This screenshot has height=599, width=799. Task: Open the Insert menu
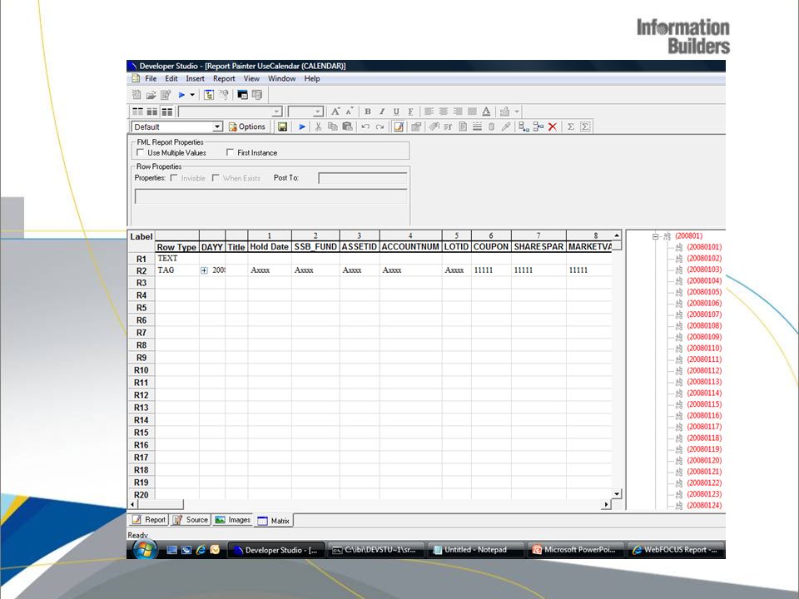point(195,78)
